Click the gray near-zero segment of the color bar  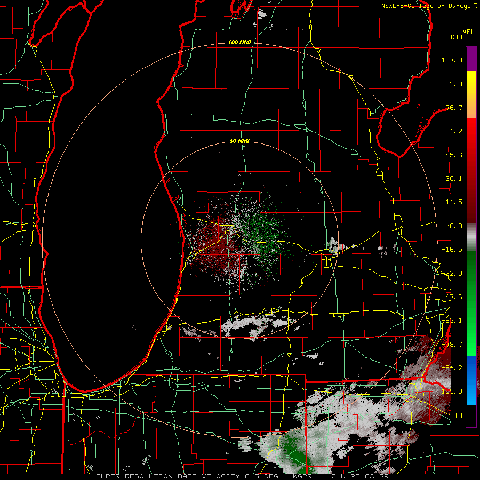coord(471,237)
